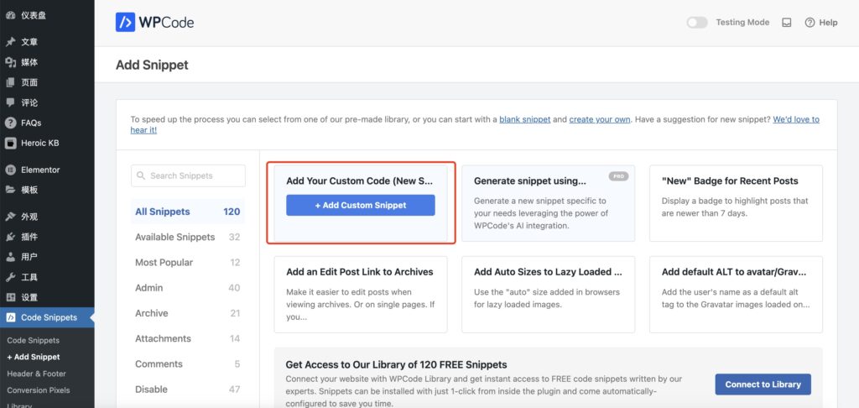Click the 120 count beside All Snippets

232,212
